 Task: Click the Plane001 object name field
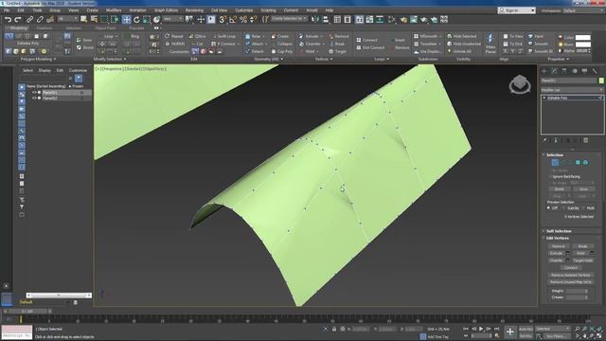[569, 81]
